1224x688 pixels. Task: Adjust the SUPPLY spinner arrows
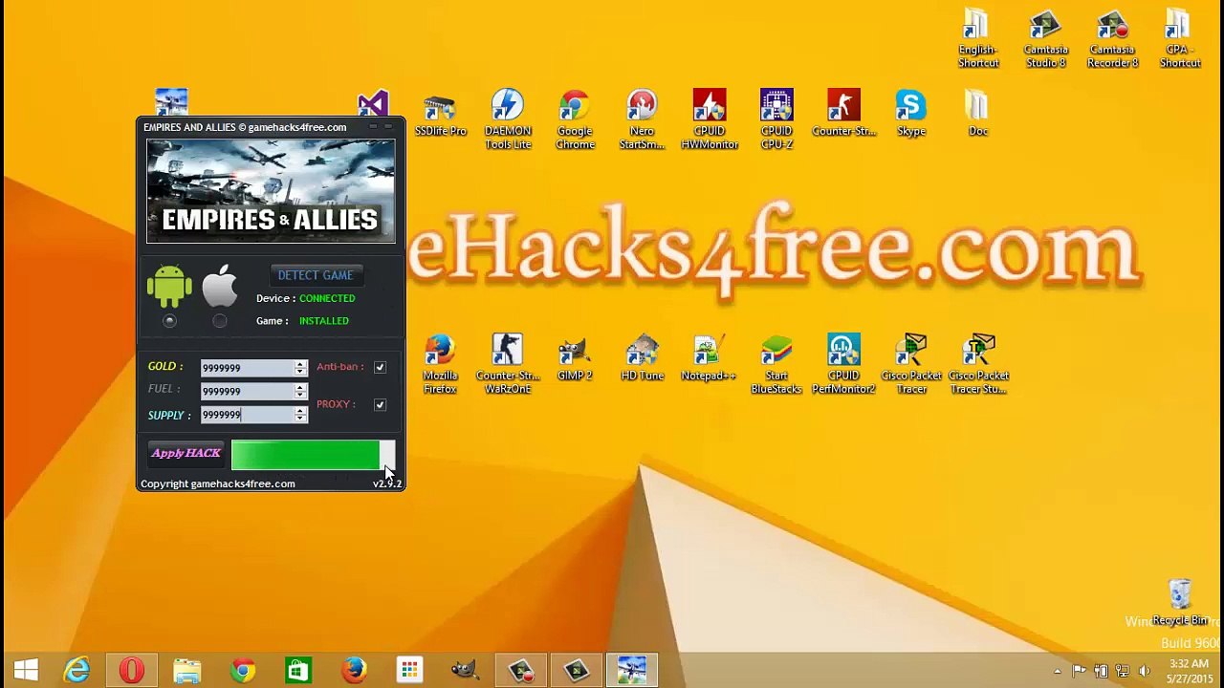click(300, 415)
